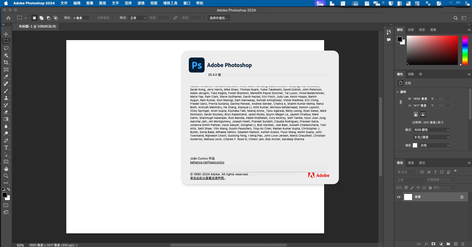This screenshot has height=247, width=472.
Task: Click the foreground color swatch in the toolbar
Action: (5, 195)
